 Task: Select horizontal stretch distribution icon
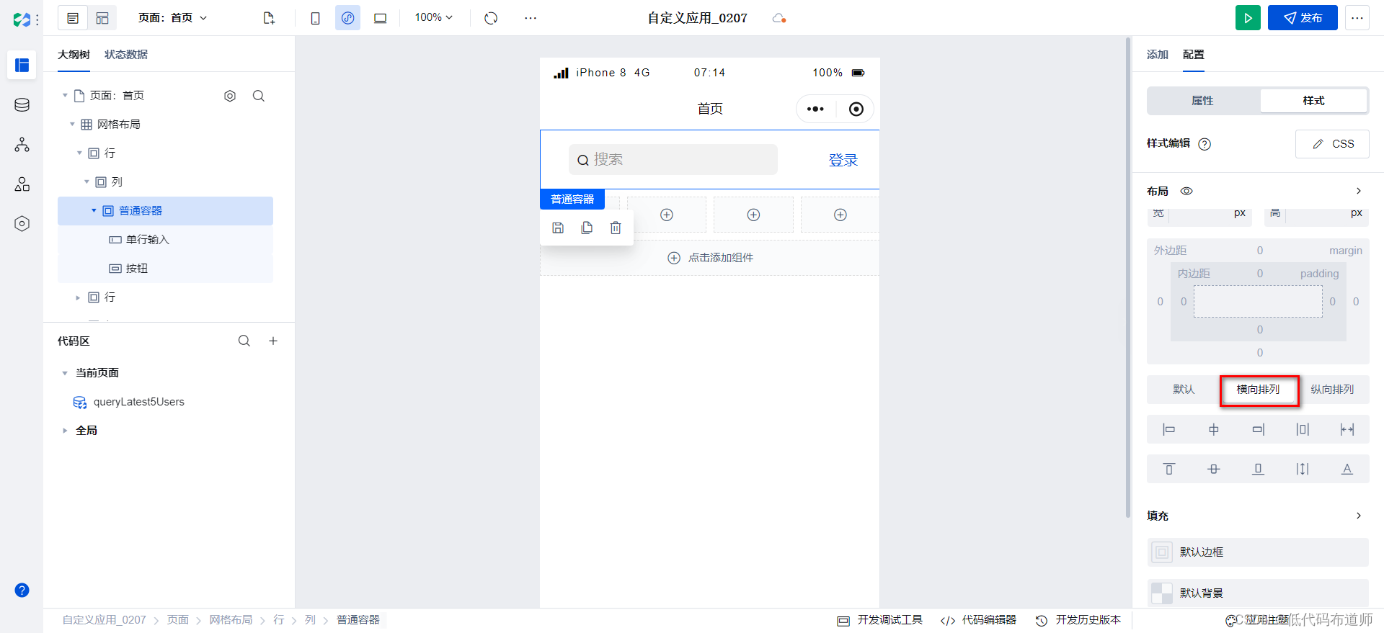[x=1347, y=430]
